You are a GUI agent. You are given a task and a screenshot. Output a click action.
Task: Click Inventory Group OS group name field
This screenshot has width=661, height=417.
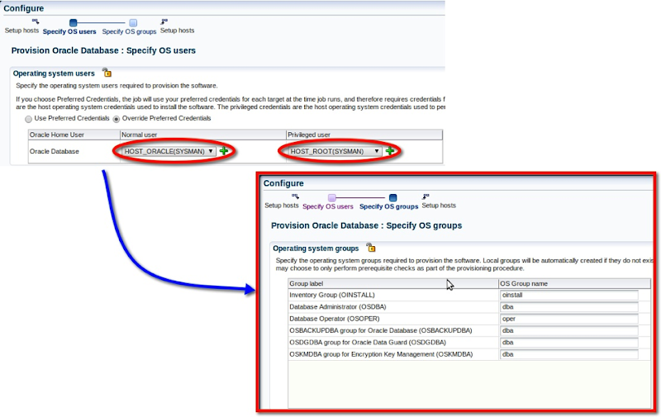[x=569, y=296]
